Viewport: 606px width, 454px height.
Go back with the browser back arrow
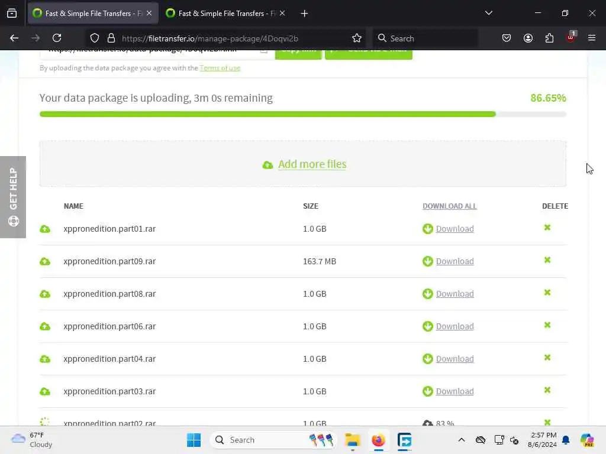[14, 38]
